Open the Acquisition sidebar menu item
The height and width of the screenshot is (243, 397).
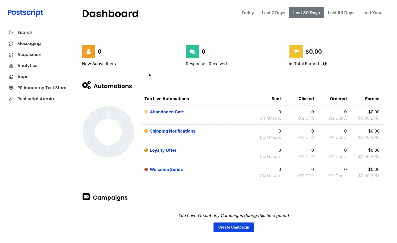click(x=29, y=54)
